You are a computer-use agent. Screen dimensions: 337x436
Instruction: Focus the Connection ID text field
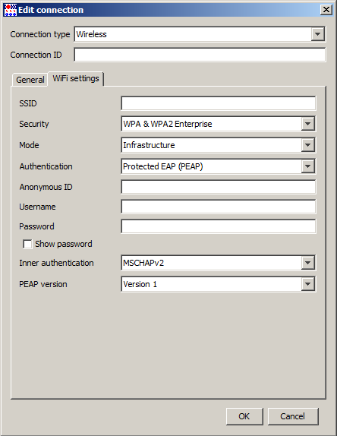pyautogui.click(x=200, y=55)
